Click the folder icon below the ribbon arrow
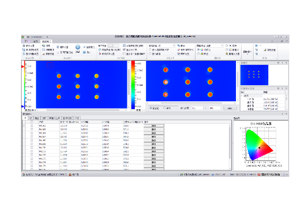This screenshot has height=216, width=307. point(84,52)
